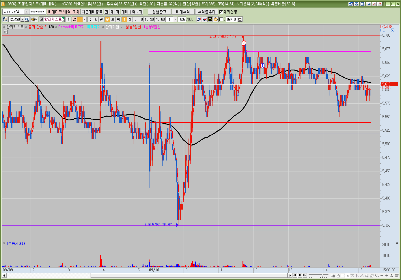The image size is (401, 280).
Task: Select 분 (minute) chart period
Action: tap(107, 19)
